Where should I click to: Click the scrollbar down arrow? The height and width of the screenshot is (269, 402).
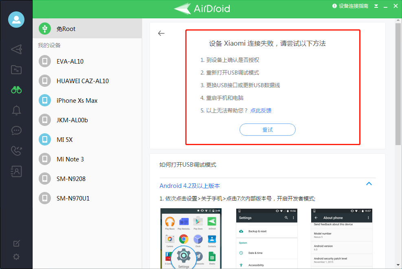pos(398,265)
